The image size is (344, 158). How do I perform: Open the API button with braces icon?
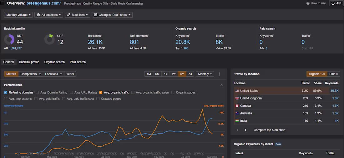(x=336, y=3)
